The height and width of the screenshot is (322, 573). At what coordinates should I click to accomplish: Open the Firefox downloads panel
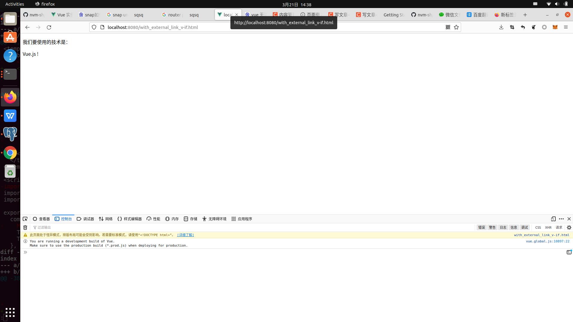pos(501,27)
